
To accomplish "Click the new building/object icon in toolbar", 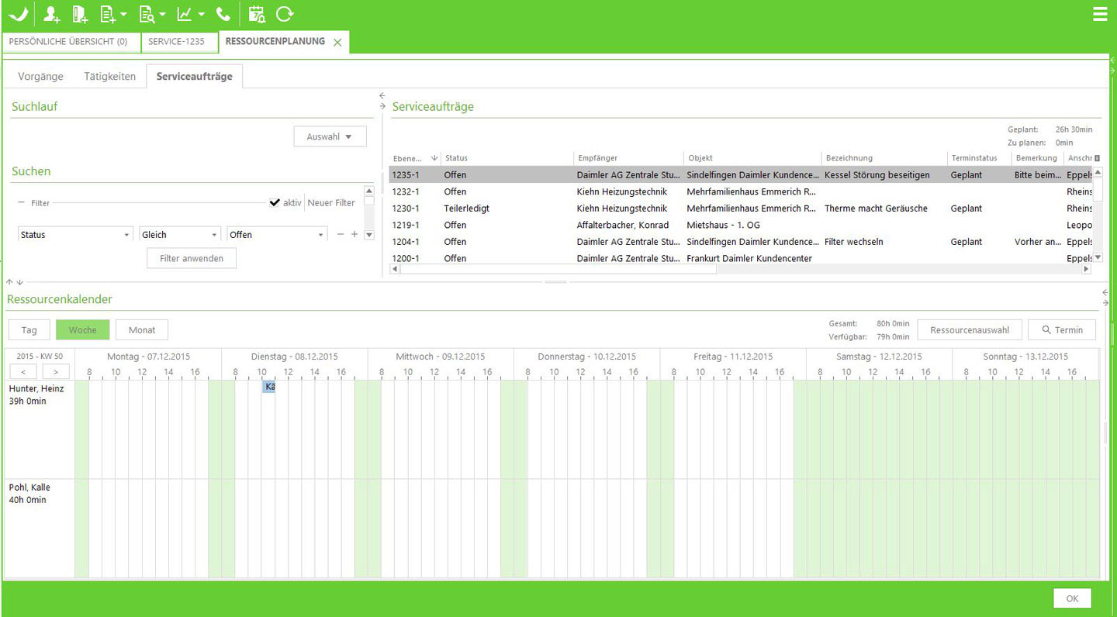I will 79,14.
